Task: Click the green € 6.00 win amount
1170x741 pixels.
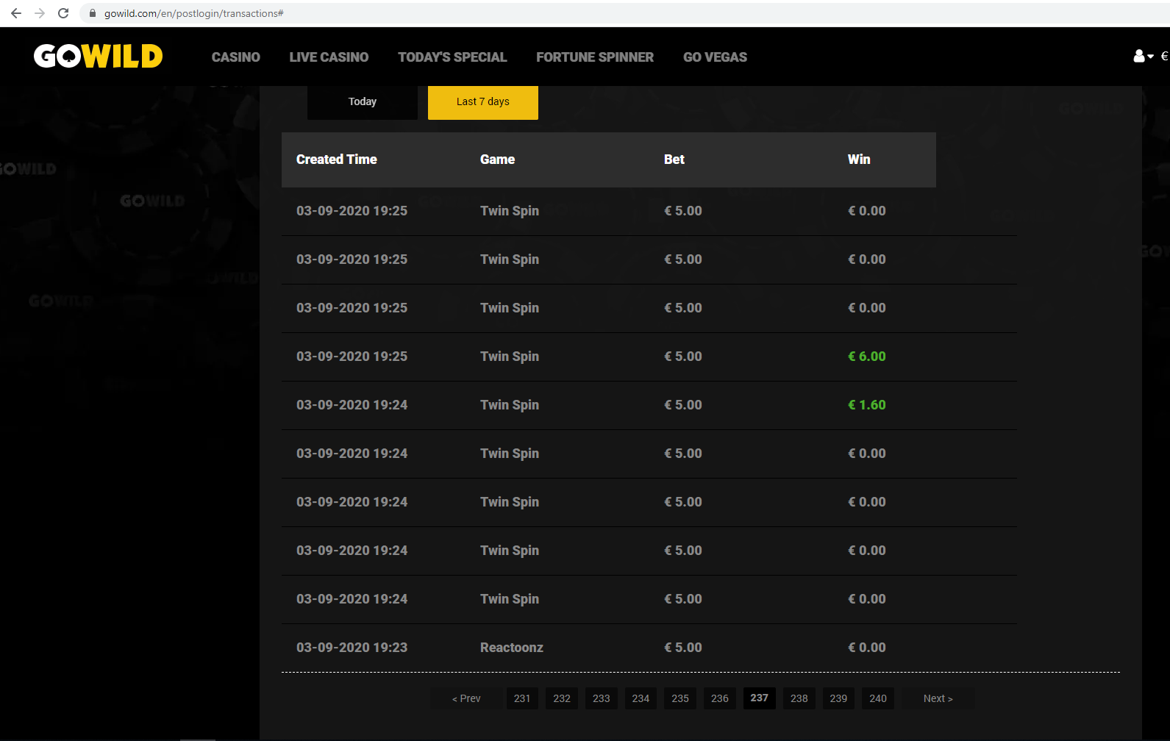Action: (x=867, y=357)
